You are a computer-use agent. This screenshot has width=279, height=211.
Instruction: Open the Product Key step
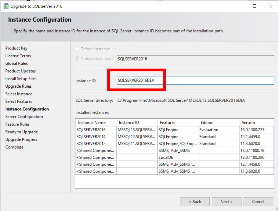[x=16, y=48]
